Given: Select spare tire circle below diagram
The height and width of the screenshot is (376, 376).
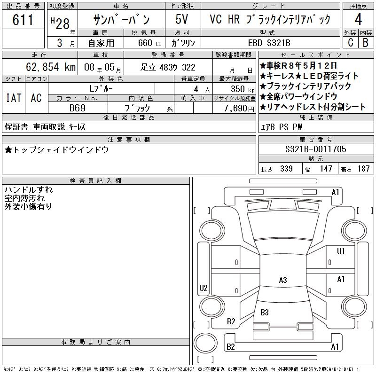Looking at the screenshot, I should click(205, 343).
